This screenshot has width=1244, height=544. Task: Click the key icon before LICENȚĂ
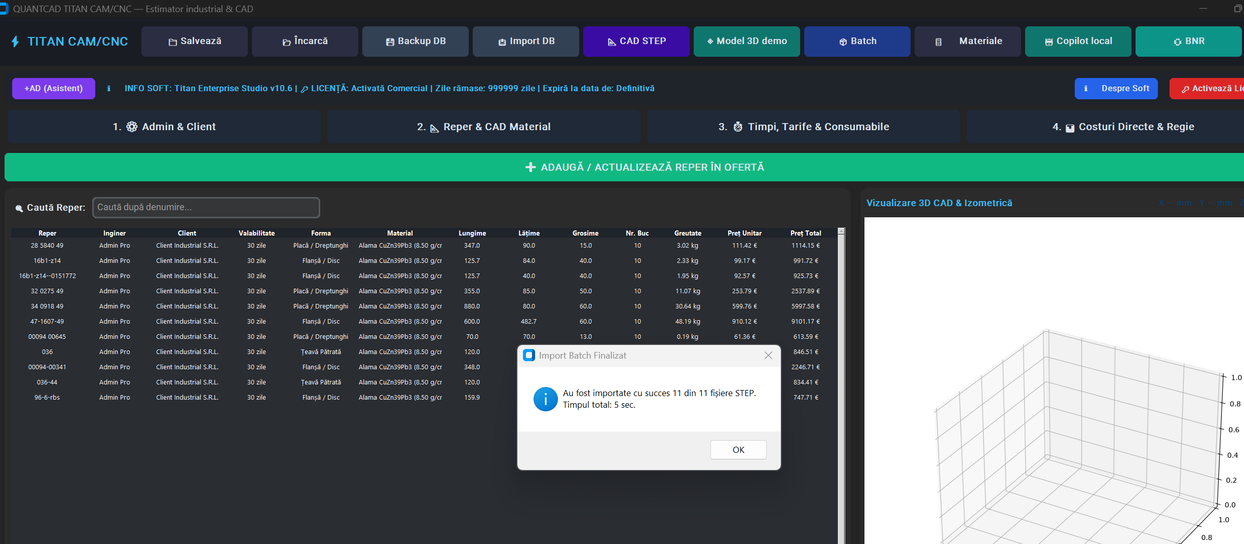pos(305,89)
